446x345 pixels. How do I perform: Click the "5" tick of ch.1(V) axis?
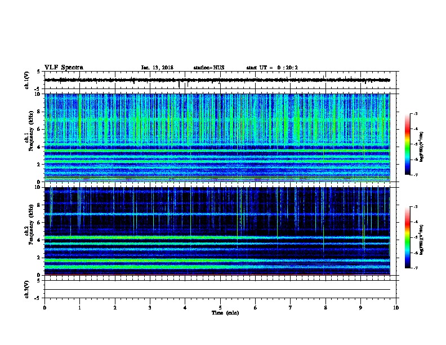(x=39, y=72)
